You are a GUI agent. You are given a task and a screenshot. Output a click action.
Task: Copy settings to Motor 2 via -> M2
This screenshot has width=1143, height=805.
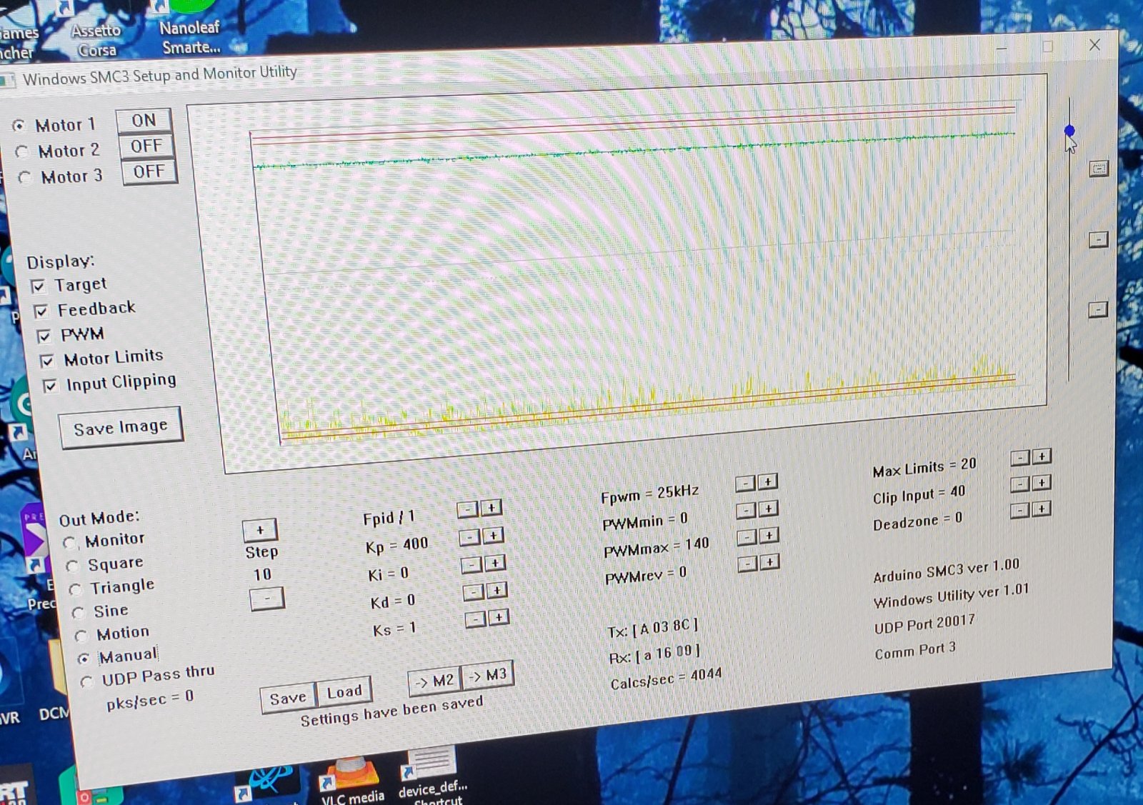coord(435,681)
